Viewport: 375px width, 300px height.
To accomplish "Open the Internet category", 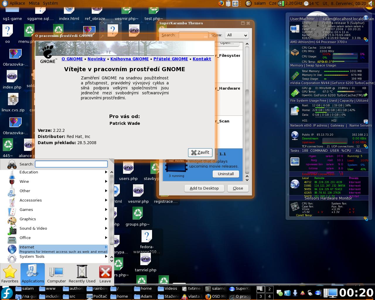I will pos(58,249).
